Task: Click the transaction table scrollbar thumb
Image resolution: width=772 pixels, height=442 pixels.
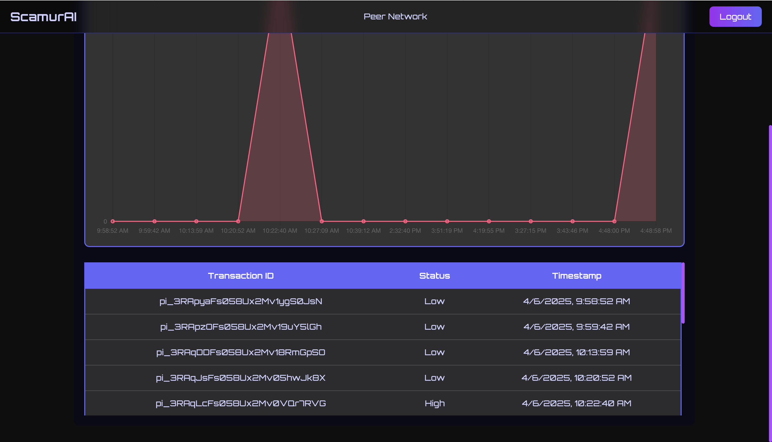Action: click(683, 293)
